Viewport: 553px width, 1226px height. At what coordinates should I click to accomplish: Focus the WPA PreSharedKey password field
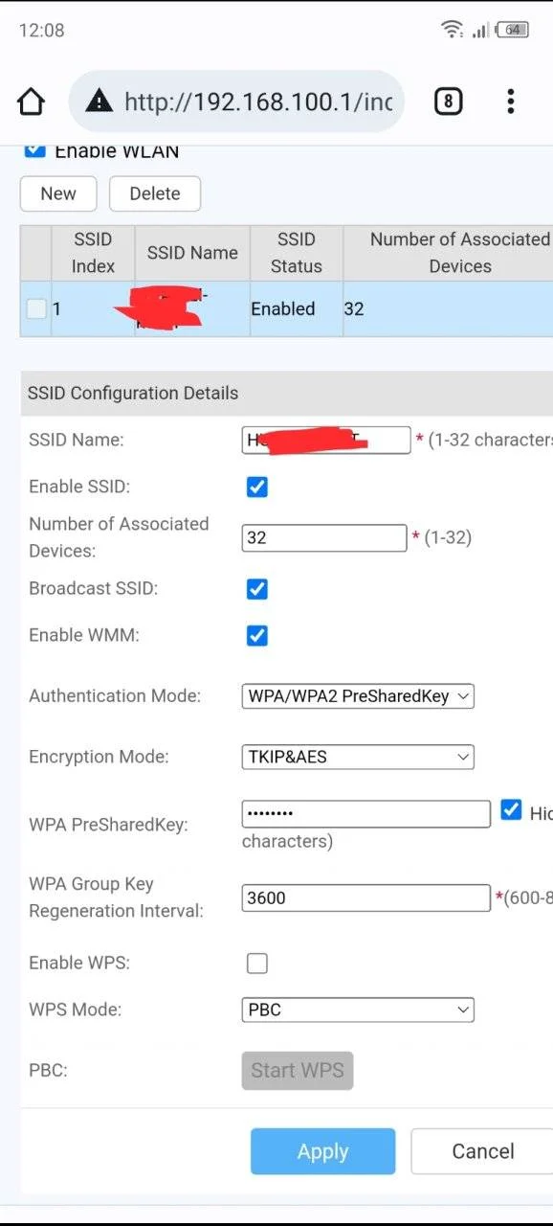coord(365,814)
